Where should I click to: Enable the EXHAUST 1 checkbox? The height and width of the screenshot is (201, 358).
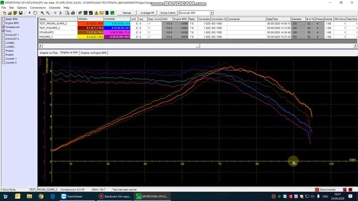tap(3, 35)
